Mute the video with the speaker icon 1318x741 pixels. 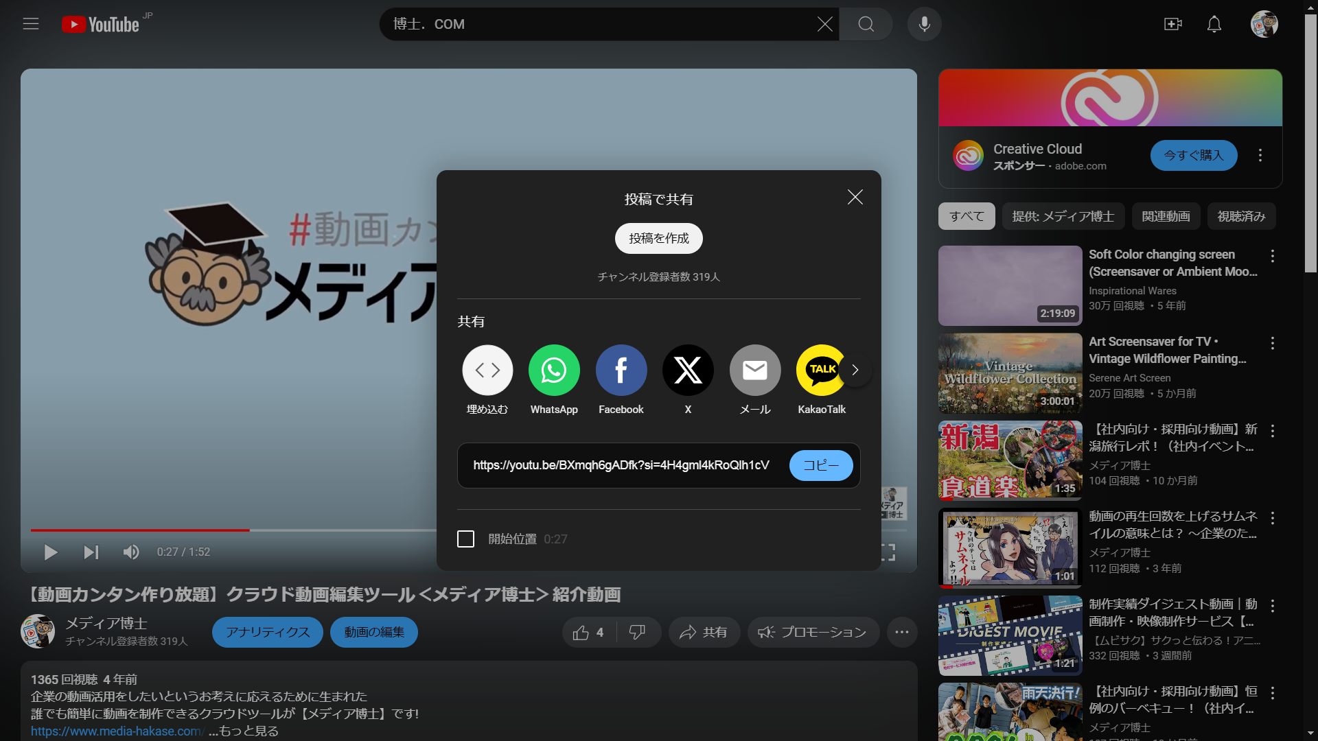[130, 552]
